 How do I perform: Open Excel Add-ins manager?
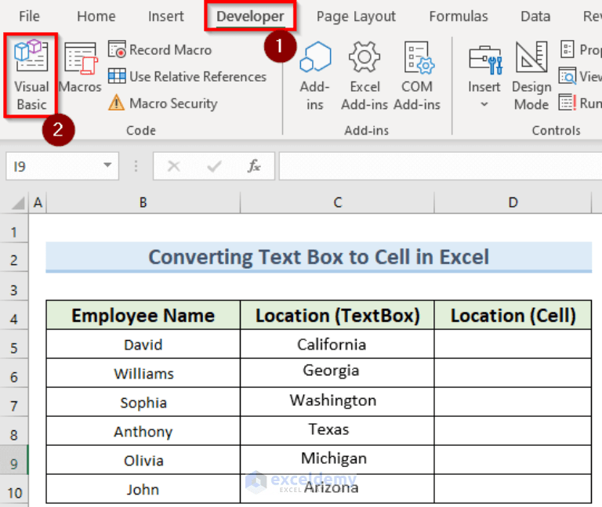tap(364, 76)
